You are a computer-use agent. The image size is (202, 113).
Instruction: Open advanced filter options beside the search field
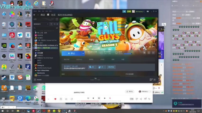click(57, 28)
